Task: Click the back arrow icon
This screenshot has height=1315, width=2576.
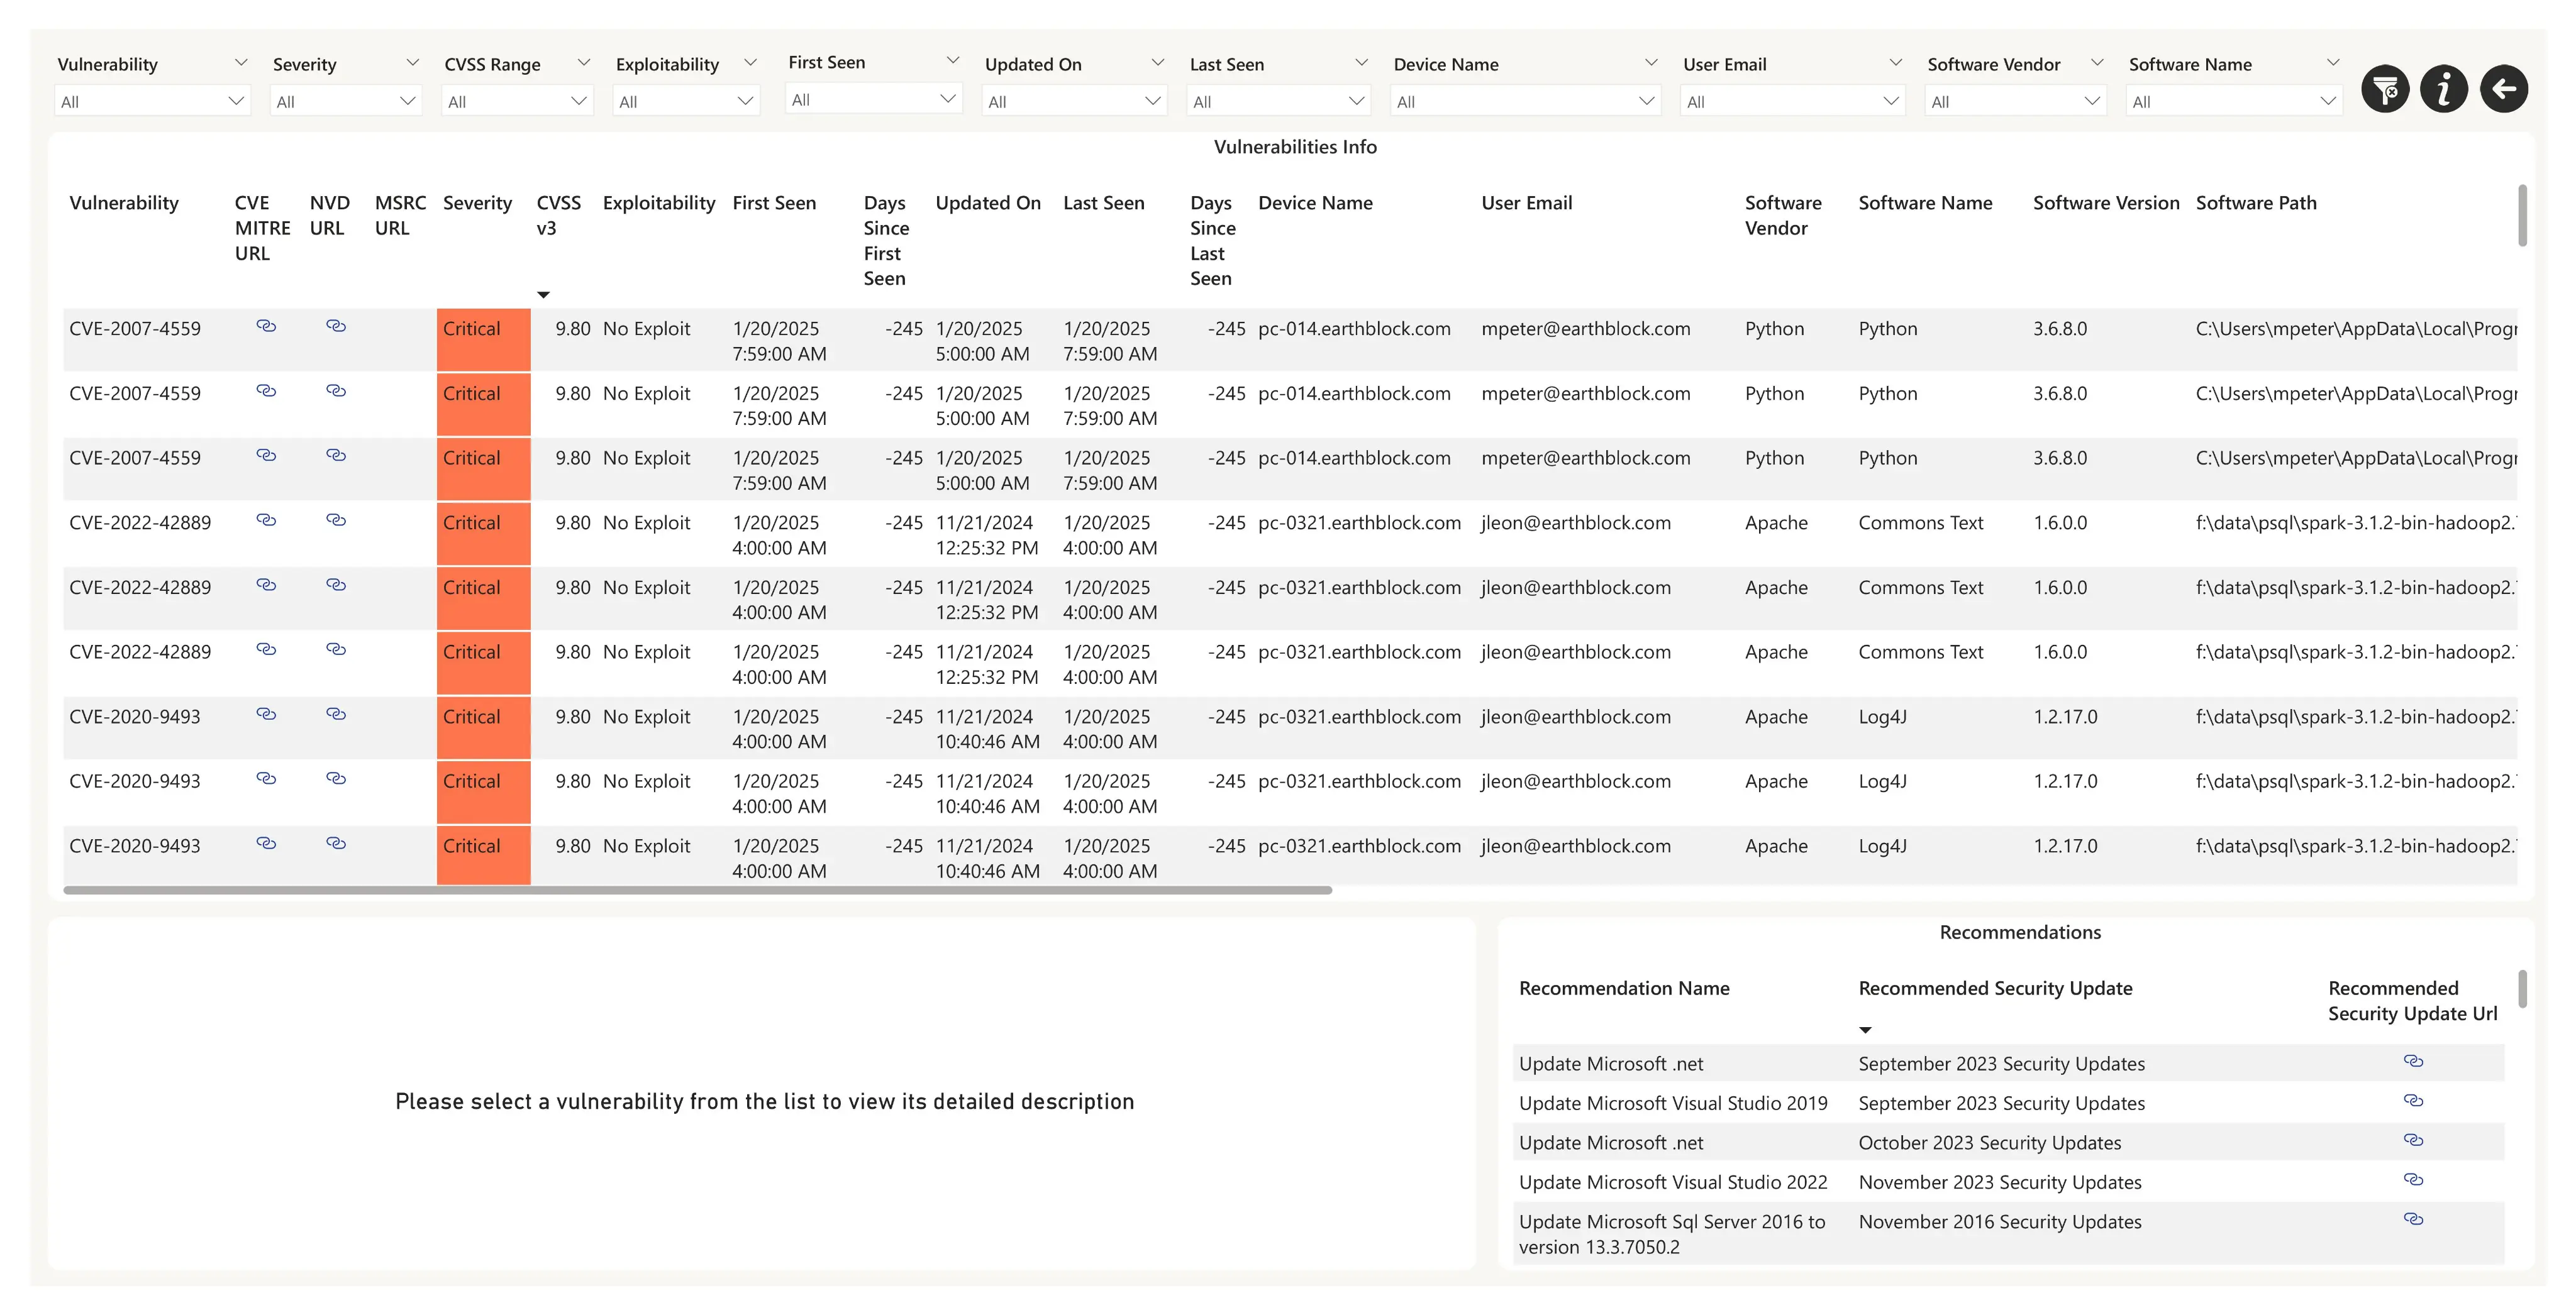Action: click(2504, 90)
